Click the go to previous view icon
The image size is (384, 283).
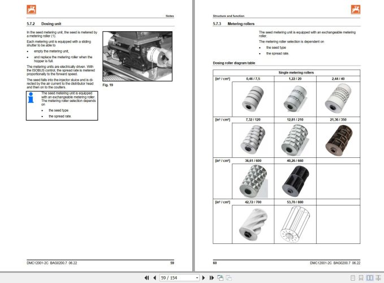click(221, 277)
